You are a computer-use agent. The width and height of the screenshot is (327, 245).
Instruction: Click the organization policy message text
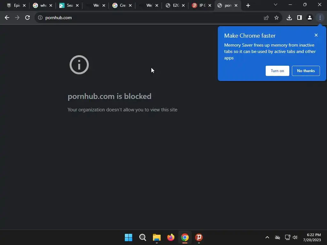click(122, 110)
